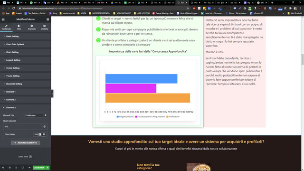Click the Aggiungi Elemento button

pyautogui.click(x=25, y=142)
